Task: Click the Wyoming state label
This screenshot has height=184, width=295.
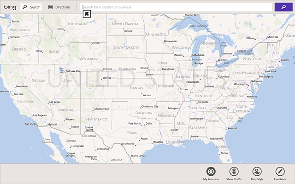Action: [88, 59]
